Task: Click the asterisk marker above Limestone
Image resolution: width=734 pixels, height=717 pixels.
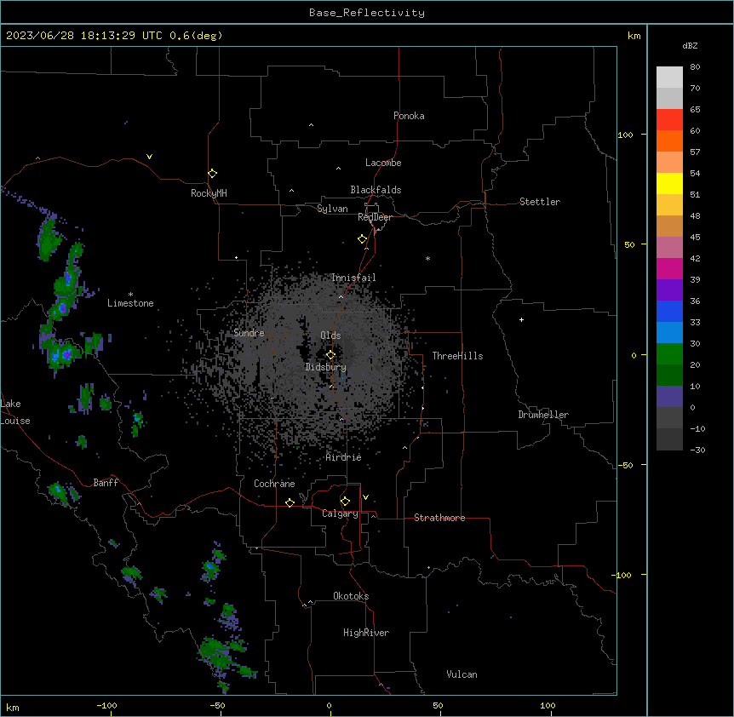Action: (130, 295)
